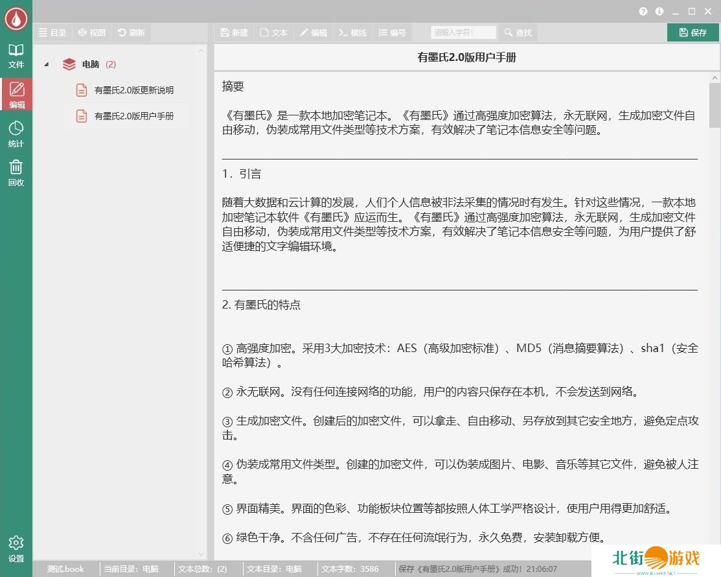
Task: Click the help question-mark icon
Action: coord(643,12)
